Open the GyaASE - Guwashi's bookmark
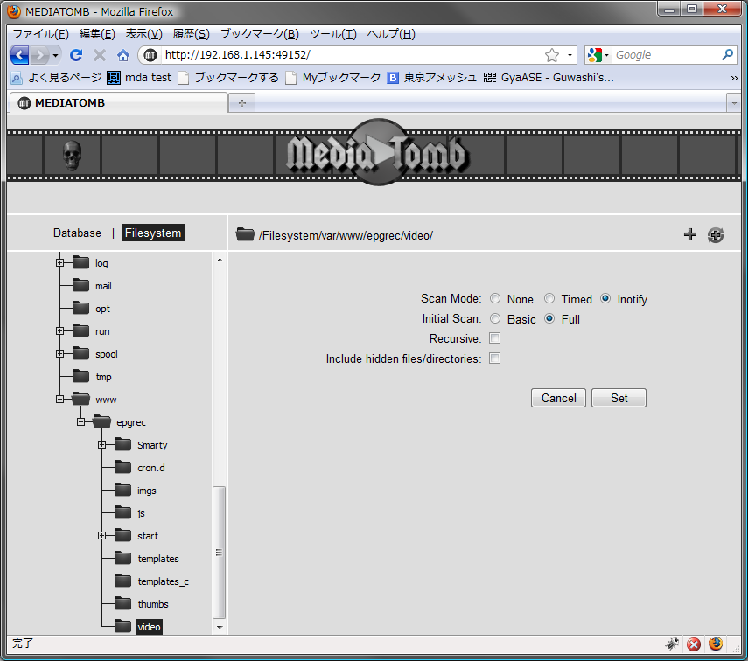Viewport: 748px width, 661px height. pyautogui.click(x=549, y=77)
